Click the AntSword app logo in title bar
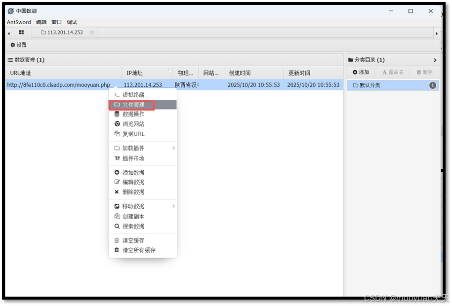452x306 pixels. [x=11, y=11]
